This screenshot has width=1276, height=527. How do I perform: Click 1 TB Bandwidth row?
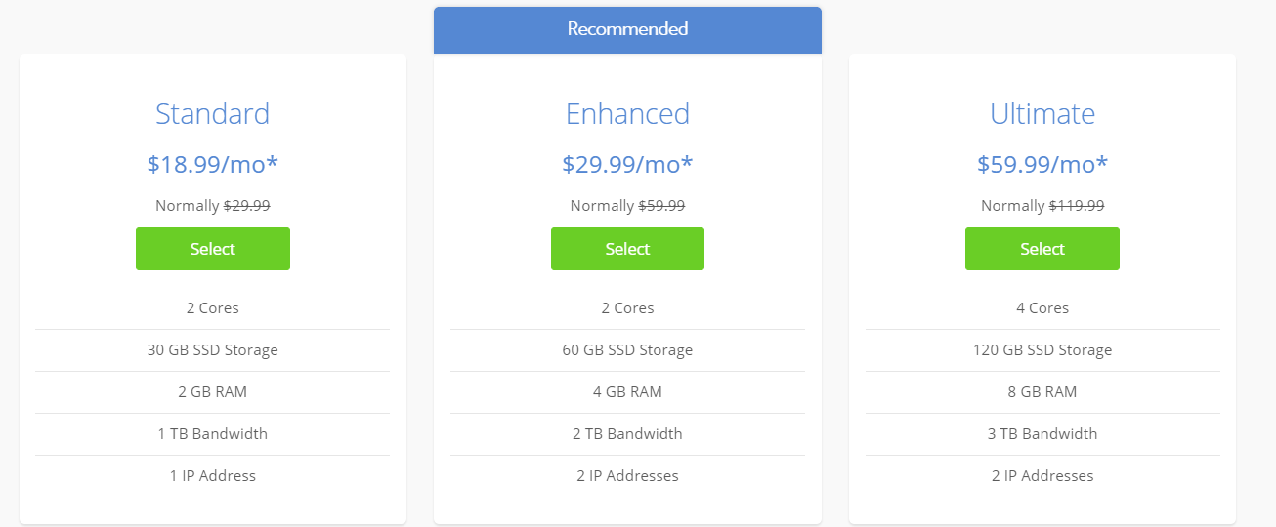(x=212, y=434)
